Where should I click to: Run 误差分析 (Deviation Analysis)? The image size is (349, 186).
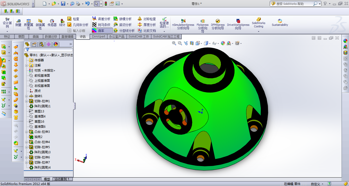click(x=101, y=19)
